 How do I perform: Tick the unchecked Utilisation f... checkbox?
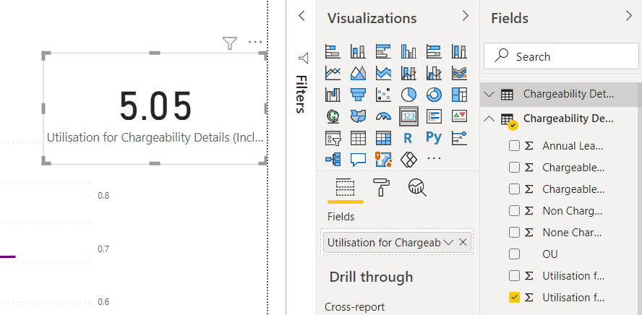(x=514, y=276)
